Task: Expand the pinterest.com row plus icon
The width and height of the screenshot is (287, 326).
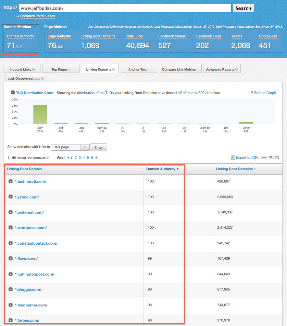Action: (x=11, y=212)
